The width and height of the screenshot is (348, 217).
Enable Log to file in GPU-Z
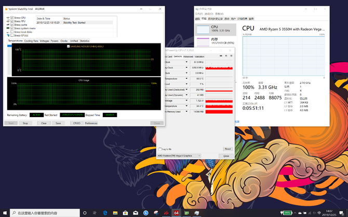pos(160,149)
